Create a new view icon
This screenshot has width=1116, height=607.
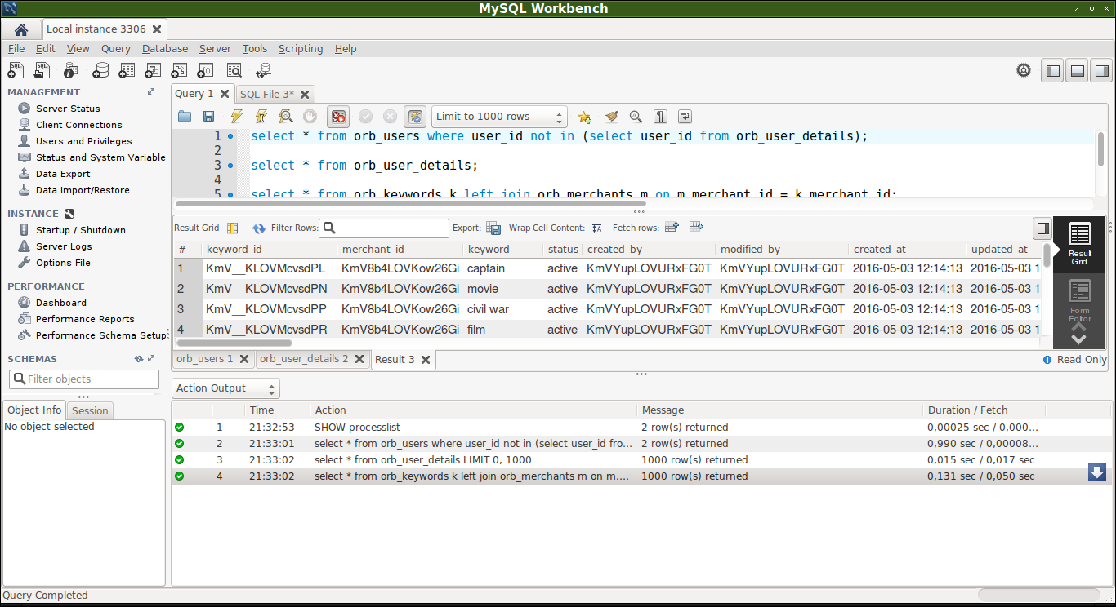coord(153,71)
